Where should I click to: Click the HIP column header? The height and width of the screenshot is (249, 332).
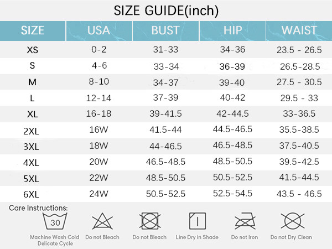coord(232,30)
